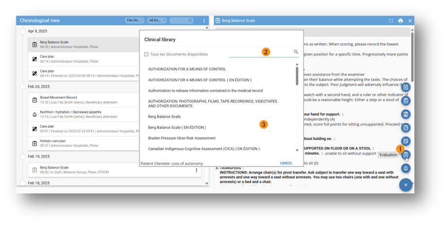Viewport: 446px width, 225px height.
Task: Expand Berg Balance Scale panel to fullscreen
Action: point(391,21)
